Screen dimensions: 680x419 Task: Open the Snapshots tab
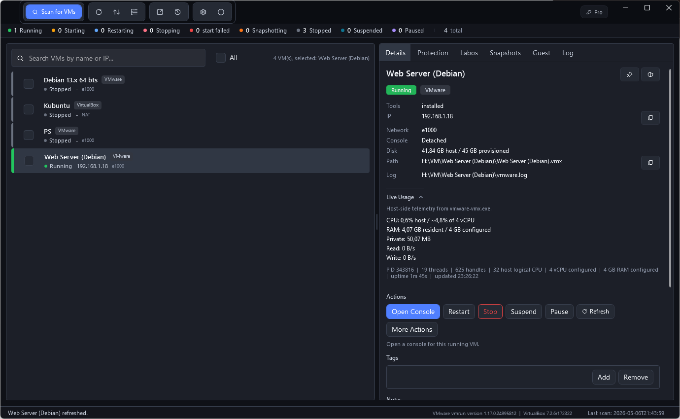point(505,53)
